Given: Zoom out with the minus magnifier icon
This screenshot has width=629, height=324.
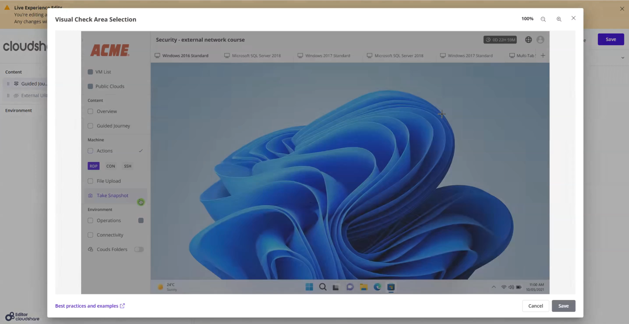Looking at the screenshot, I should point(543,19).
